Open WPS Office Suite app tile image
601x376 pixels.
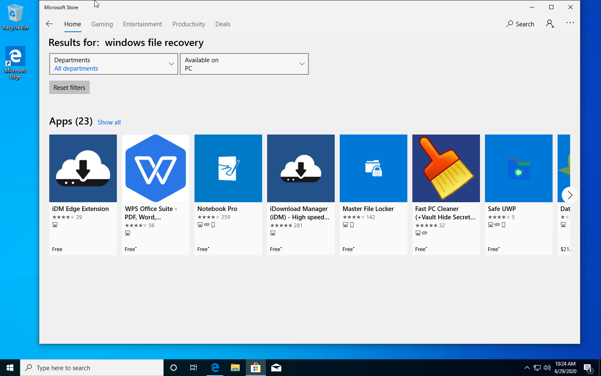(156, 168)
